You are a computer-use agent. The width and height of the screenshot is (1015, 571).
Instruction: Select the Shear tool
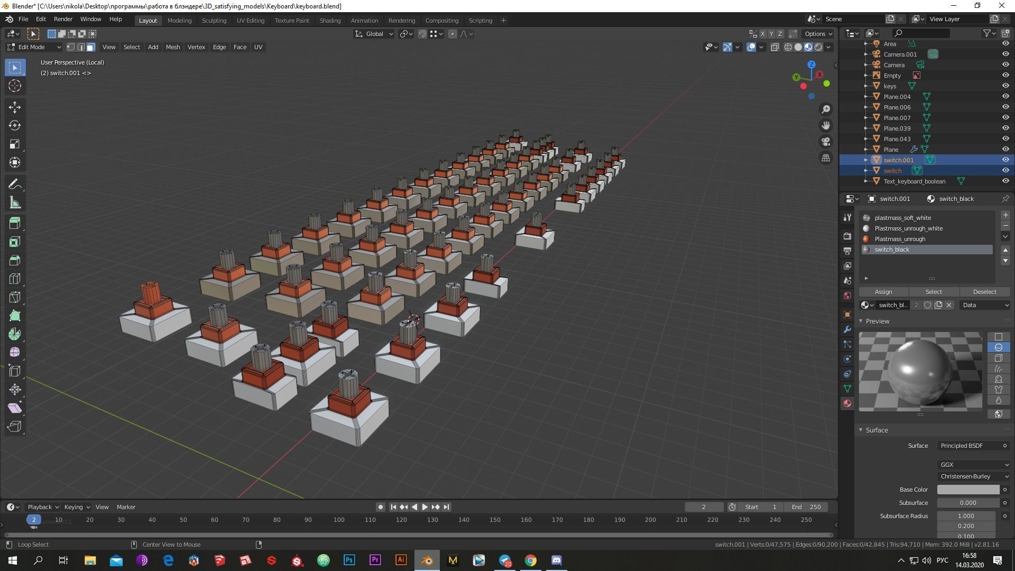pyautogui.click(x=15, y=408)
